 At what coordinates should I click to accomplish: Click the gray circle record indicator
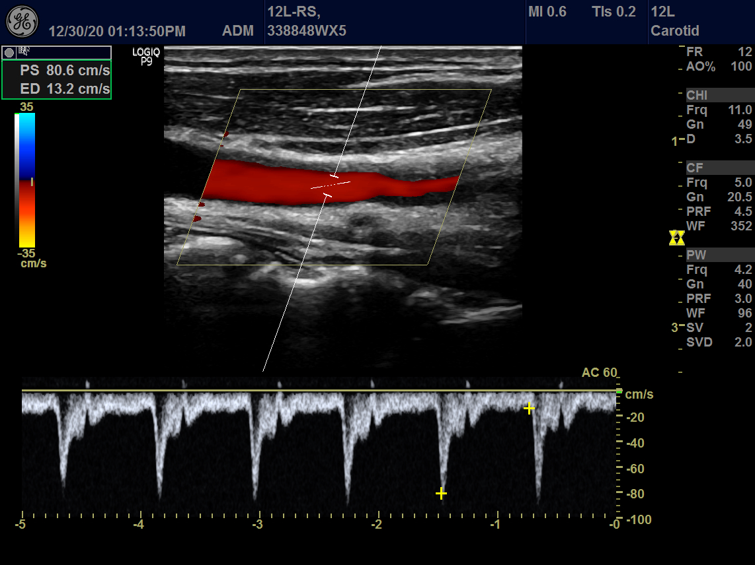coord(9,52)
